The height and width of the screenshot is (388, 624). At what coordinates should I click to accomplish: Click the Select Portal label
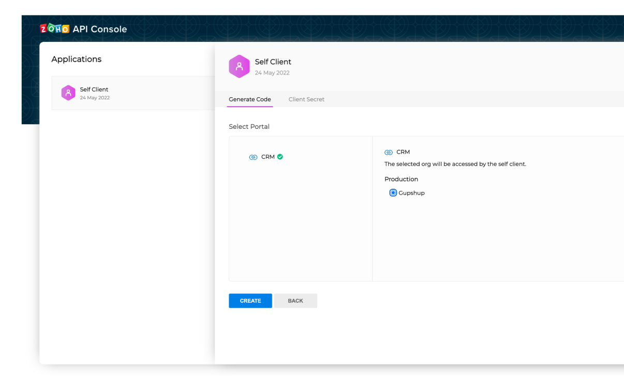pyautogui.click(x=249, y=126)
